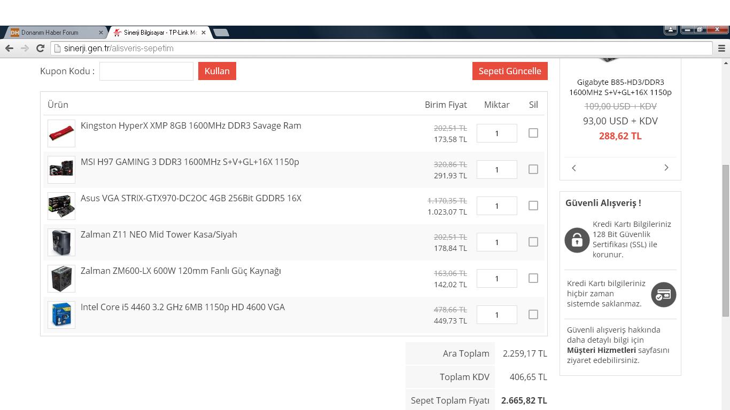The width and height of the screenshot is (730, 410).
Task: Open Intel Core i5 4460 thumbnail
Action: click(x=61, y=315)
